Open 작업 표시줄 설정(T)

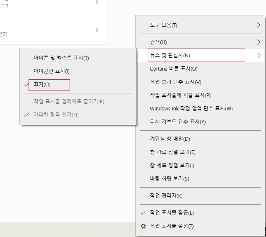tap(172, 226)
